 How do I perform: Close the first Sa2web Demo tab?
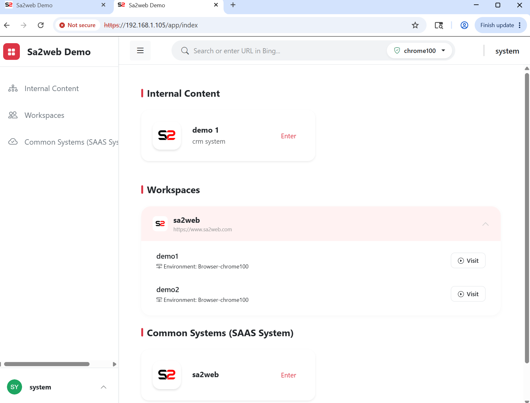click(x=103, y=5)
